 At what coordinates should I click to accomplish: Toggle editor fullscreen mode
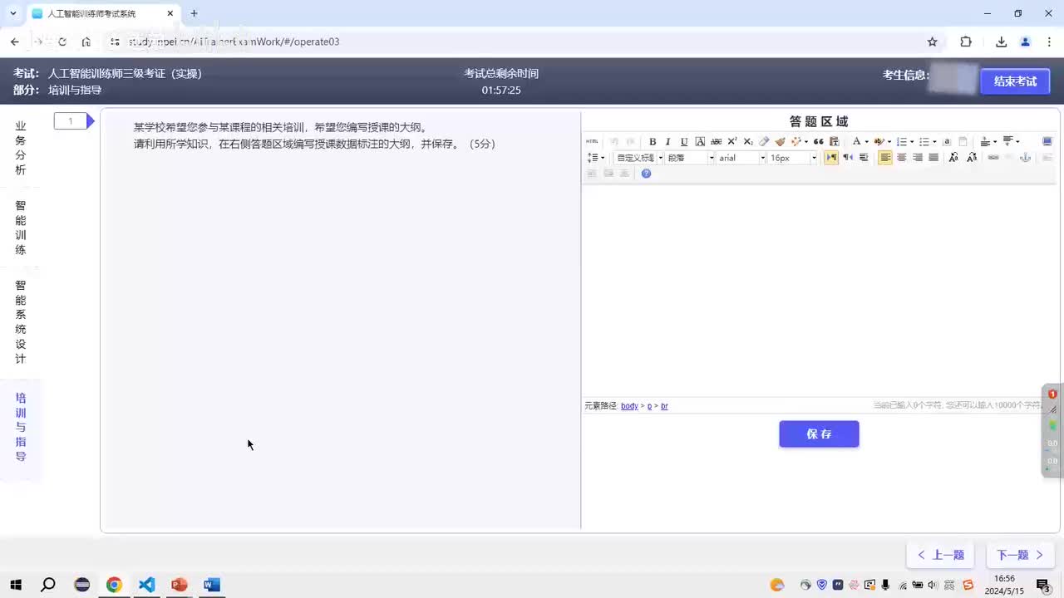[1047, 141]
